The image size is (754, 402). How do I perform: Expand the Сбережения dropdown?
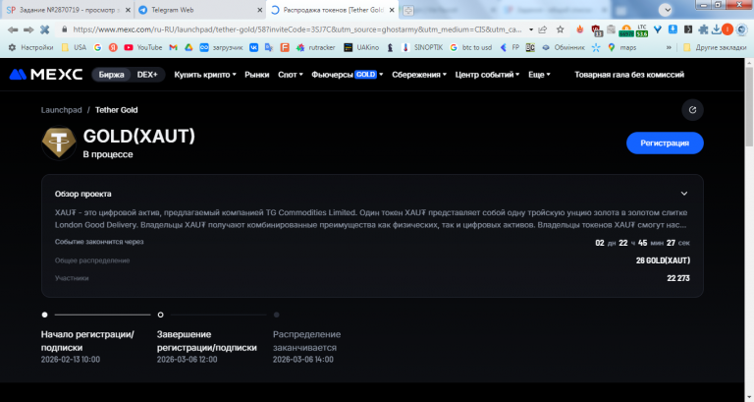[419, 75]
